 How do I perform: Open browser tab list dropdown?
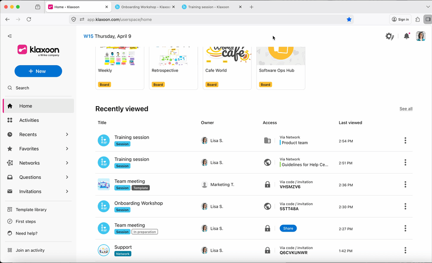point(427,7)
